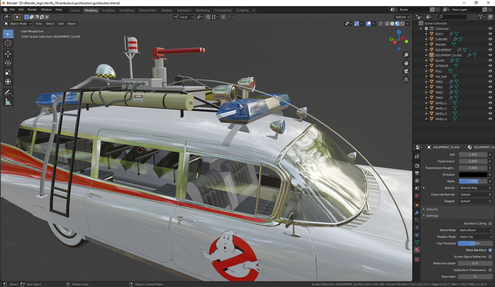495x287 pixels.
Task: Open the Texture properties checker tab
Action: [417, 259]
